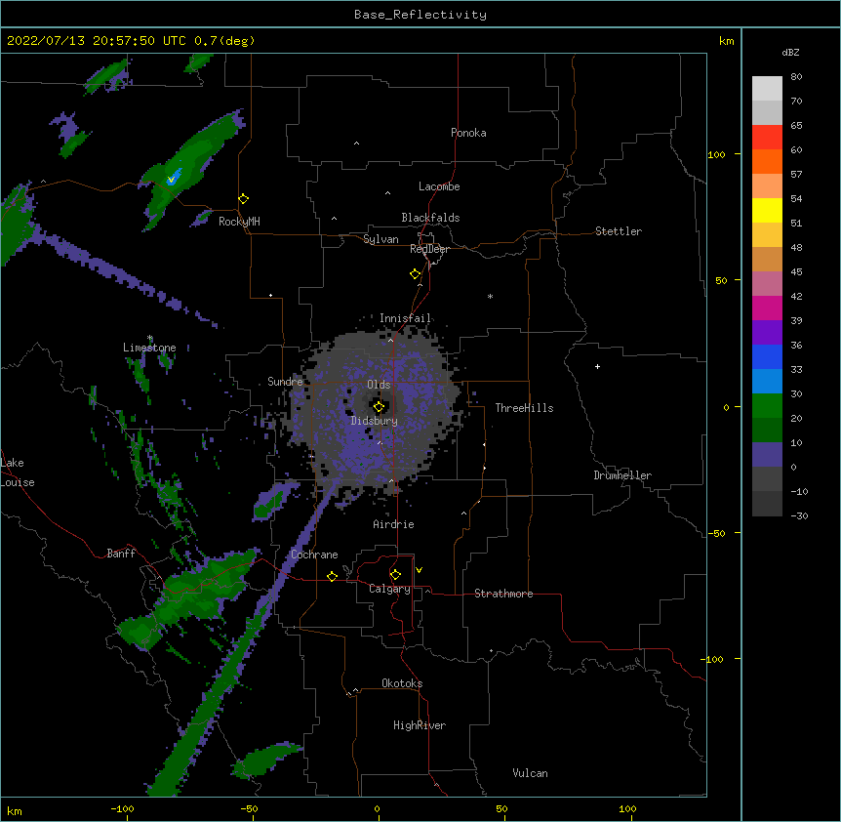Click the Base_Reflectivity title text
Viewport: 841px width, 822px height.
(x=420, y=15)
